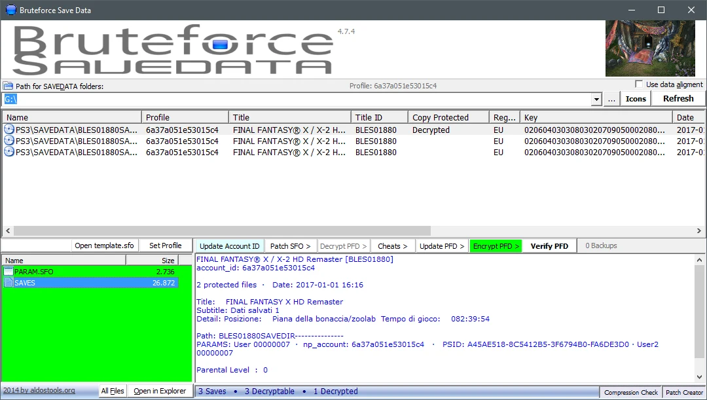
Task: Click Update Account ID button
Action: point(230,245)
